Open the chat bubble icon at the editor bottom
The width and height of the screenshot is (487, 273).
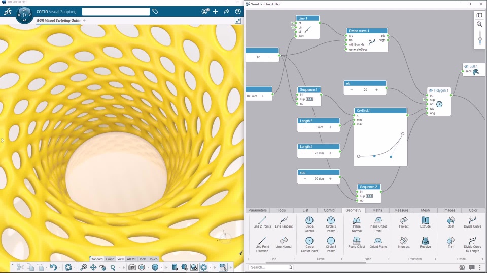click(472, 267)
